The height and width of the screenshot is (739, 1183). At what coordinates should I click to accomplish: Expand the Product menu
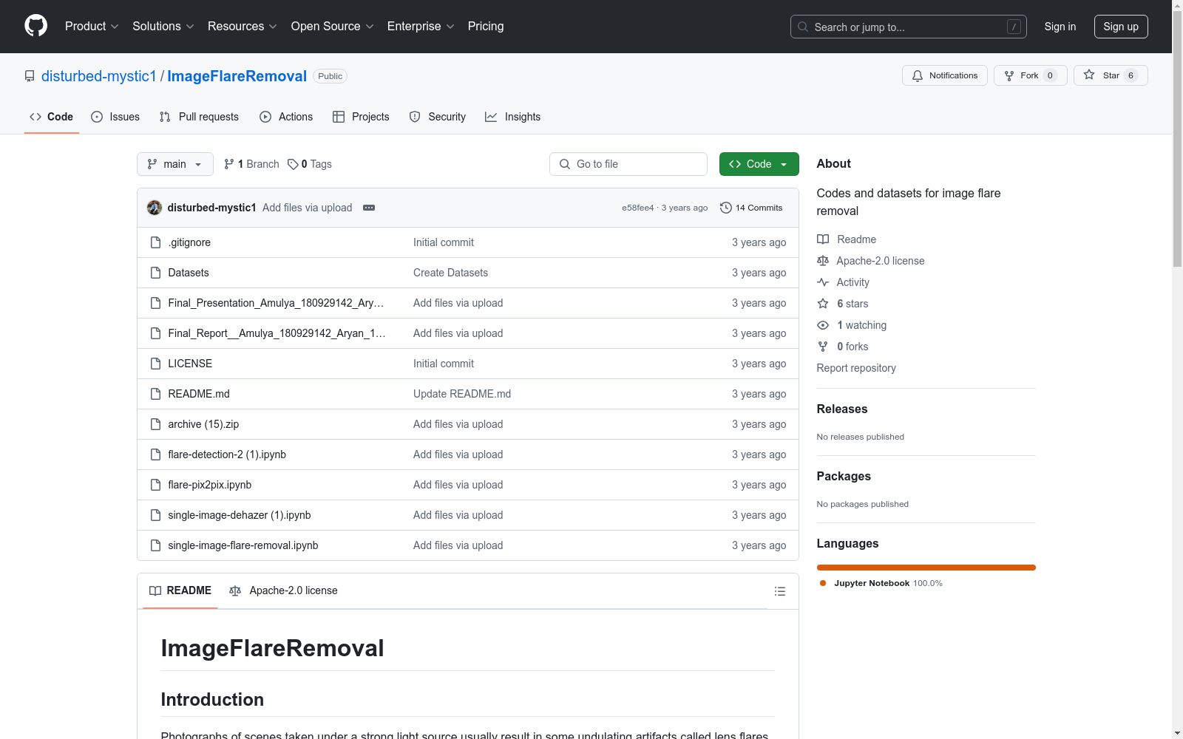tap(92, 27)
